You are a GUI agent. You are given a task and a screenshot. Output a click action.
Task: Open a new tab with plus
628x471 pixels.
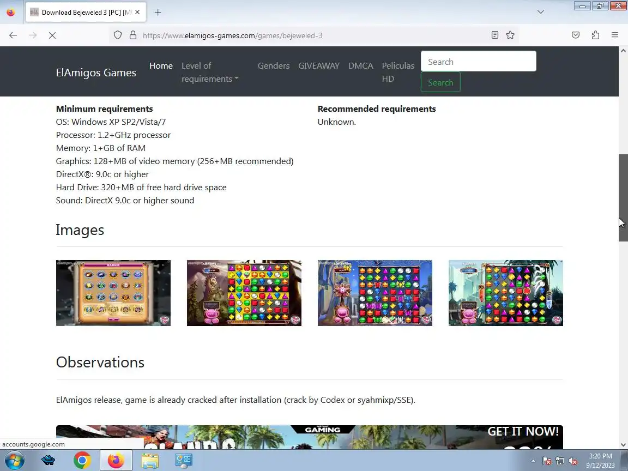point(158,13)
